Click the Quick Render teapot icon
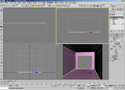Viewport: 125px width, 90px height. 113,6
